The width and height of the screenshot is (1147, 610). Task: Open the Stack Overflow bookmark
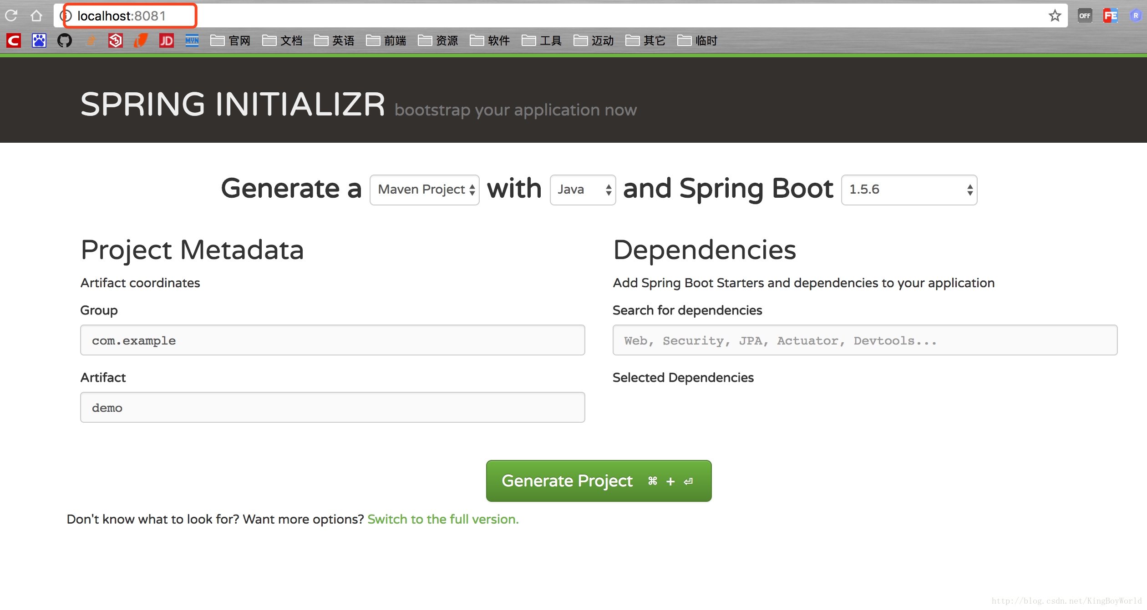click(91, 41)
